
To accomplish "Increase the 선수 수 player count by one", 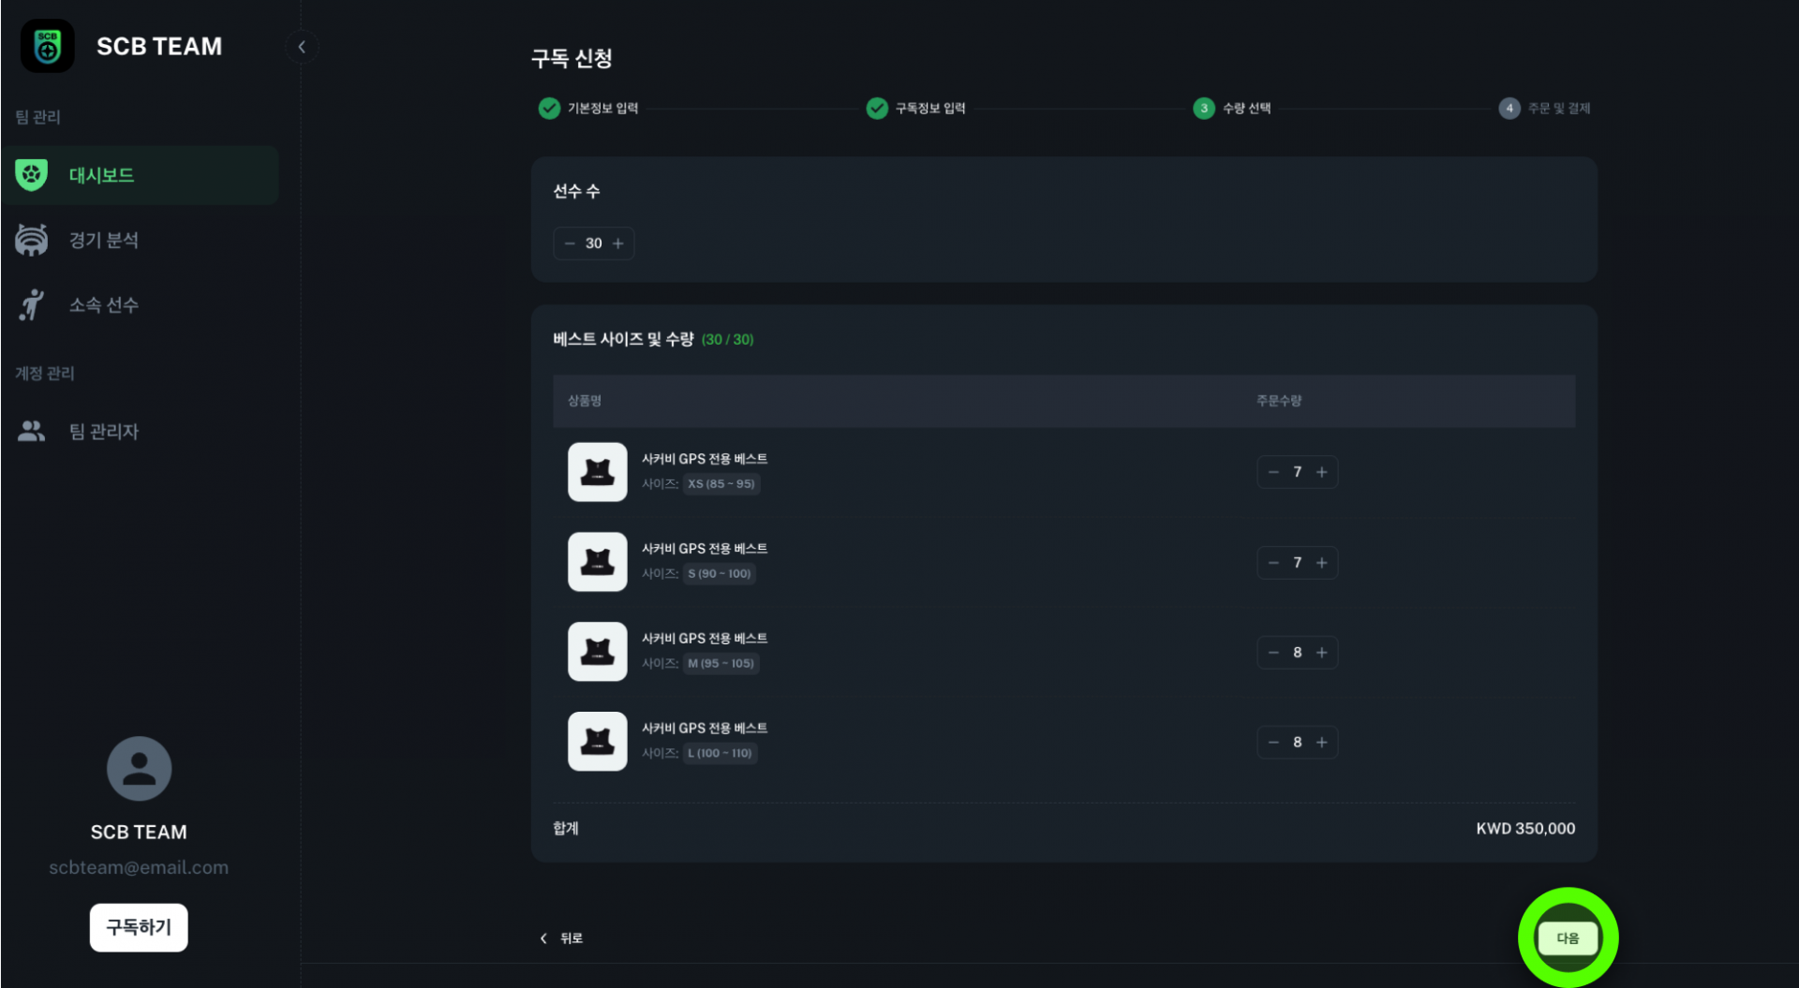I will (x=618, y=243).
